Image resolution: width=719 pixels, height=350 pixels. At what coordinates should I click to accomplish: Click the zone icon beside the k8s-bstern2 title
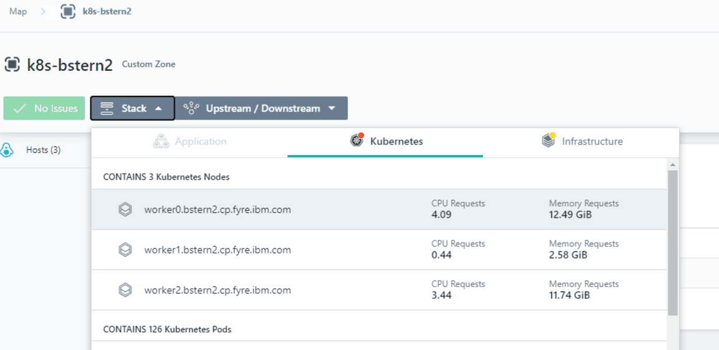(x=12, y=64)
